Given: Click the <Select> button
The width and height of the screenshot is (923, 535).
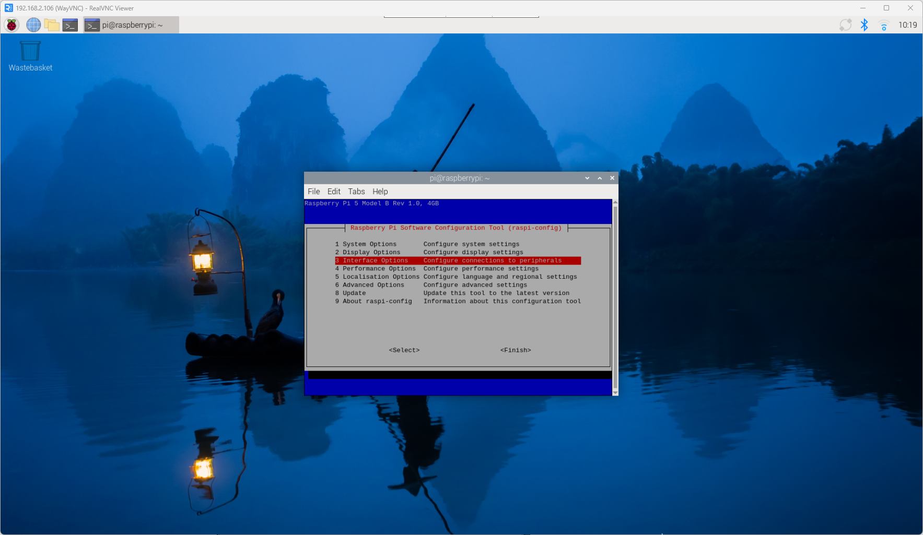Looking at the screenshot, I should pos(404,350).
